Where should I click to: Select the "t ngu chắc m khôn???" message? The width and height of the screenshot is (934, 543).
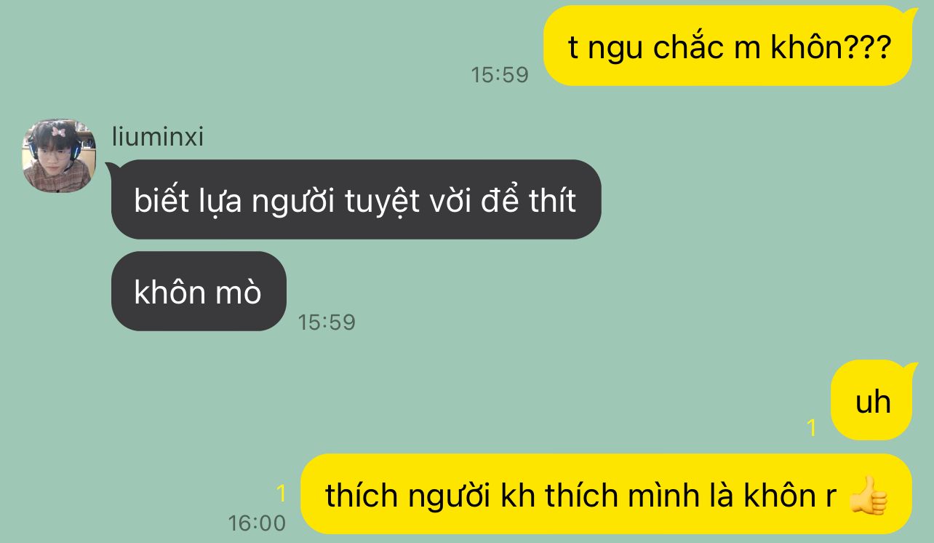pyautogui.click(x=727, y=46)
